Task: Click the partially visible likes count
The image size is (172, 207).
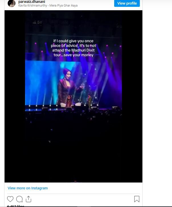Action: click(16, 206)
